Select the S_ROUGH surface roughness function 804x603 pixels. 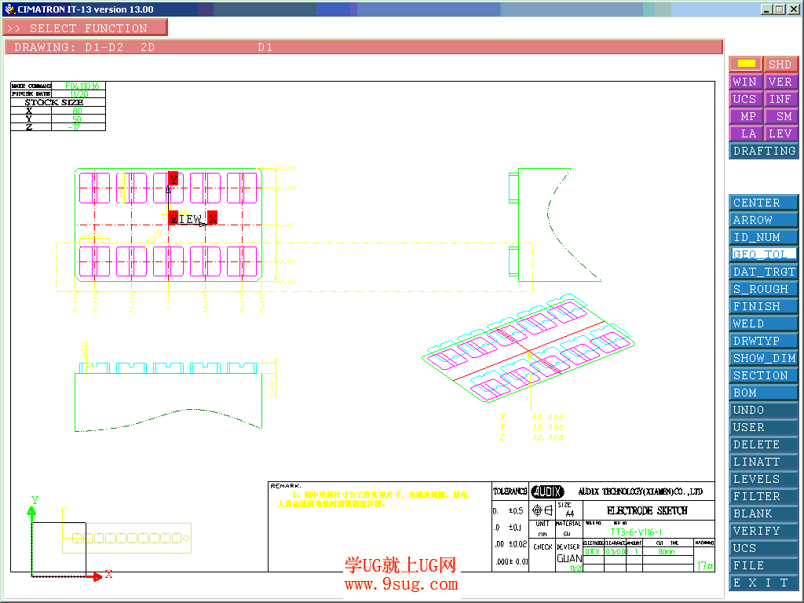(x=764, y=289)
